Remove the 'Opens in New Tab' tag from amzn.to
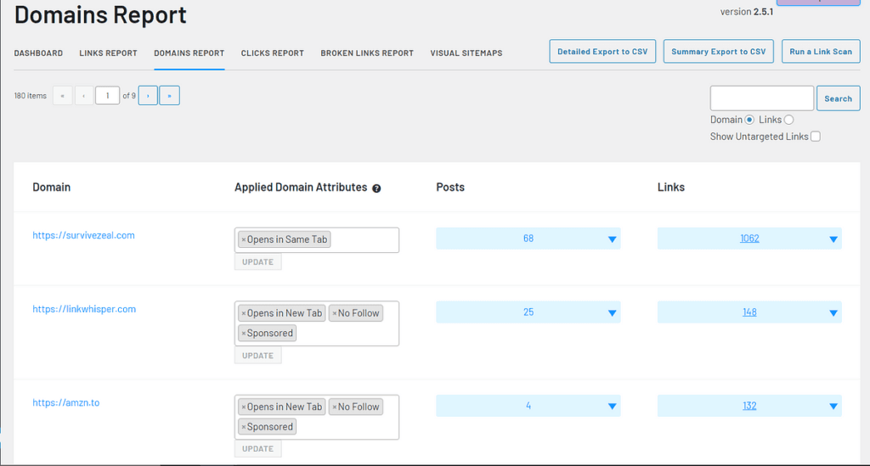870x466 pixels. click(244, 407)
